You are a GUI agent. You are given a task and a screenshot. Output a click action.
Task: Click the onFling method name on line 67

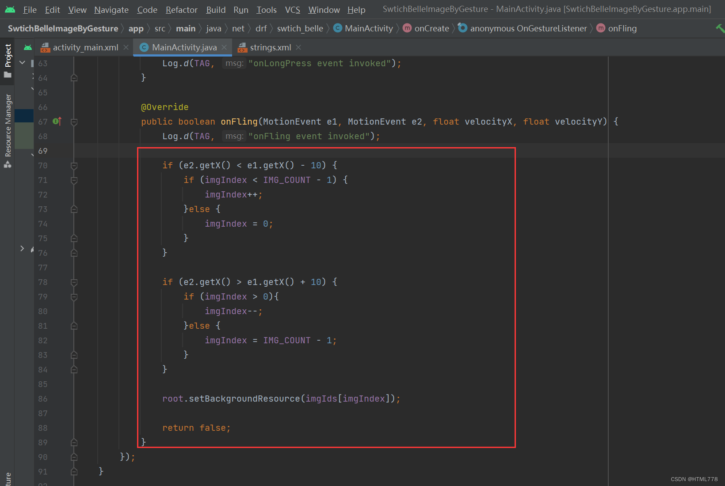[239, 121]
